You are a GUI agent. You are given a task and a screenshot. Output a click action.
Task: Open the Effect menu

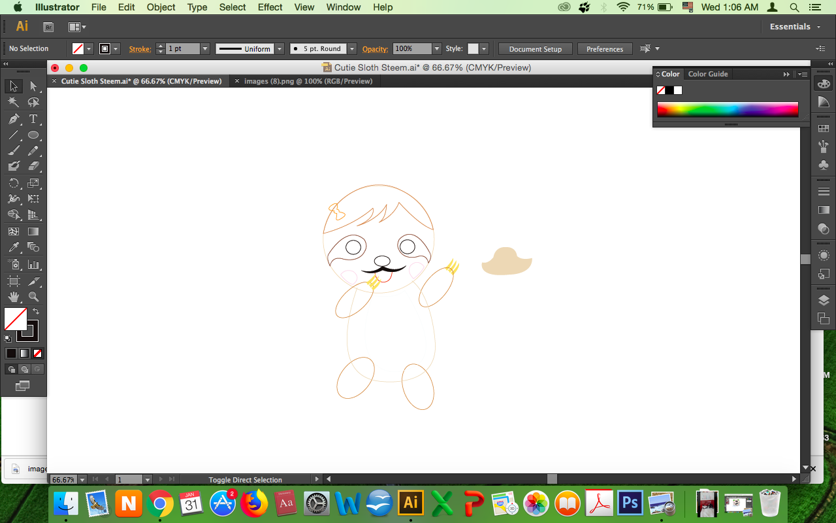pyautogui.click(x=270, y=7)
